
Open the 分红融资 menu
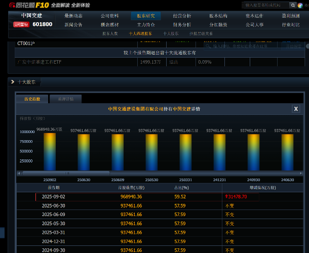tap(218, 25)
